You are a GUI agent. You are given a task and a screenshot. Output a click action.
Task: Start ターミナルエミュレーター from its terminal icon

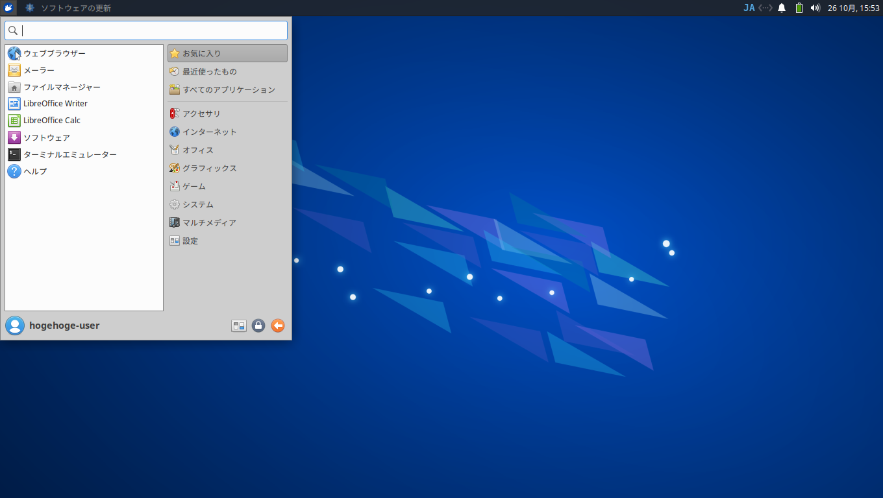point(14,154)
